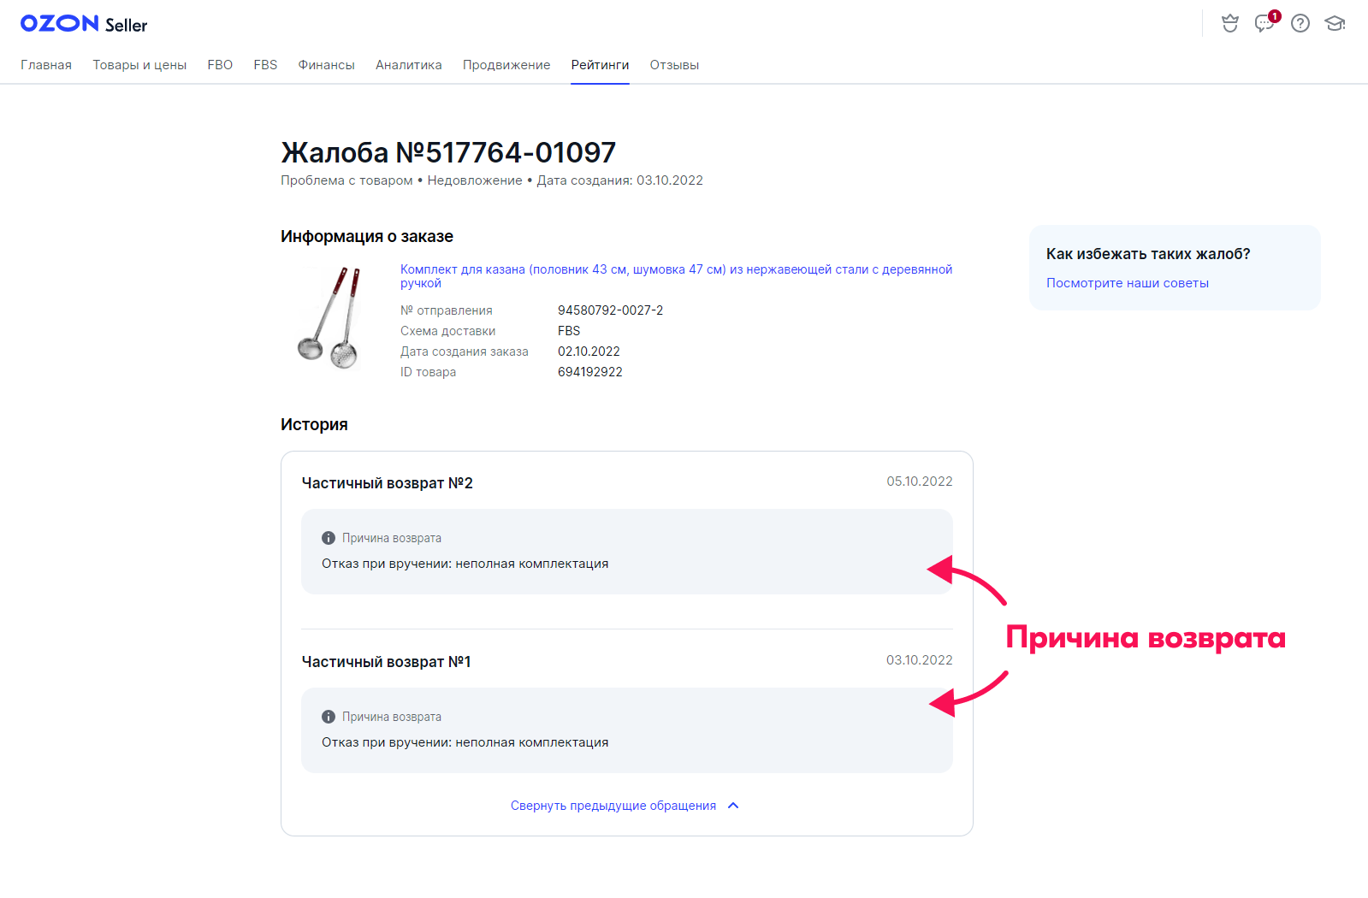1368x898 pixels.
Task: Open the premium crown icon
Action: [x=1229, y=24]
